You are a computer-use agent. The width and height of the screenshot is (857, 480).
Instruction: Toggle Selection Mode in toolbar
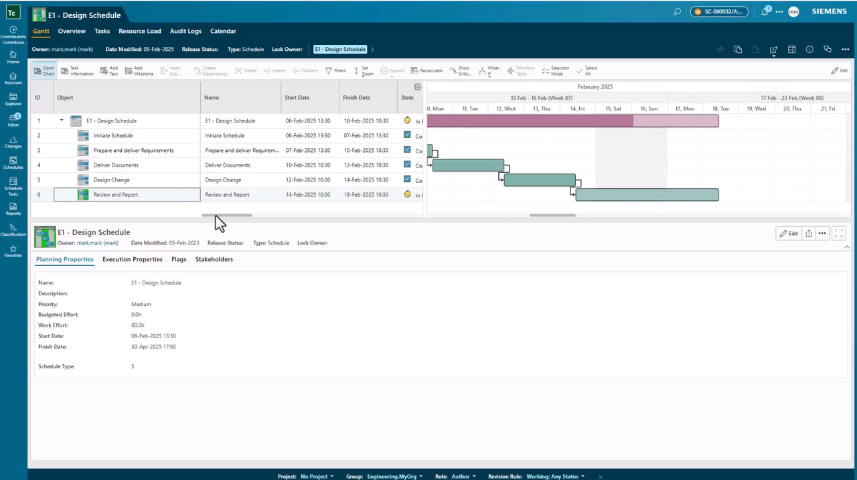555,70
